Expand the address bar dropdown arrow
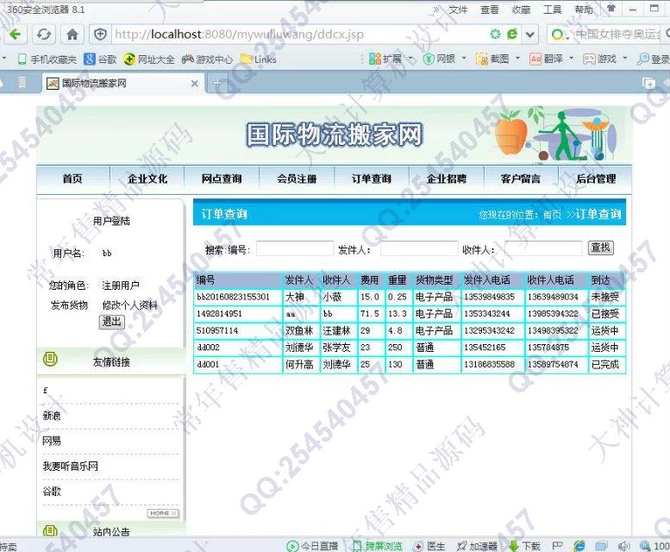The height and width of the screenshot is (552, 670). pos(530,34)
